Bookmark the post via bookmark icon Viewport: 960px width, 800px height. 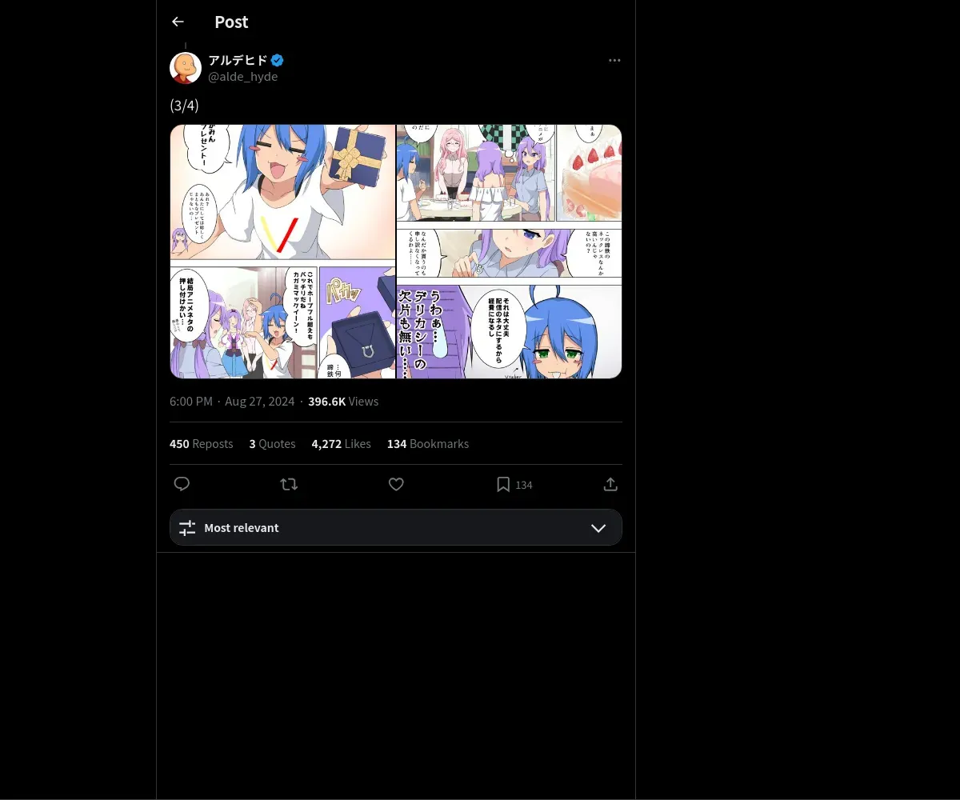[x=503, y=484]
